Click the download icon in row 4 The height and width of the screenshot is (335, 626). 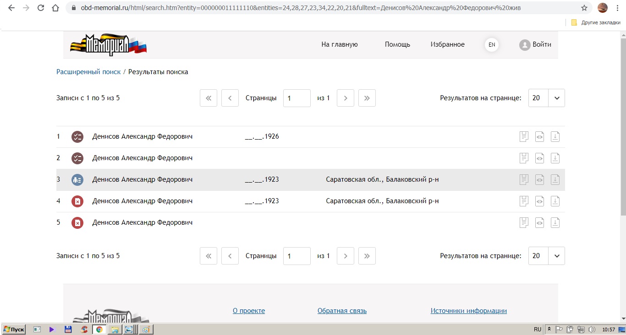click(555, 201)
